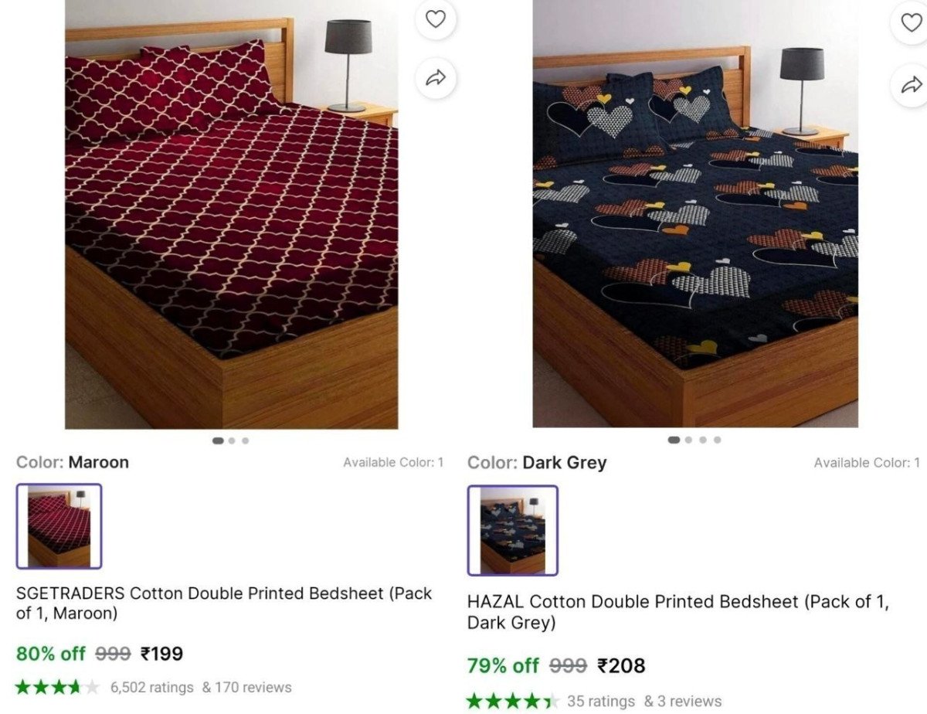Share the SGETRADERS Maroon bedsheet
Image resolution: width=927 pixels, height=714 pixels.
436,77
